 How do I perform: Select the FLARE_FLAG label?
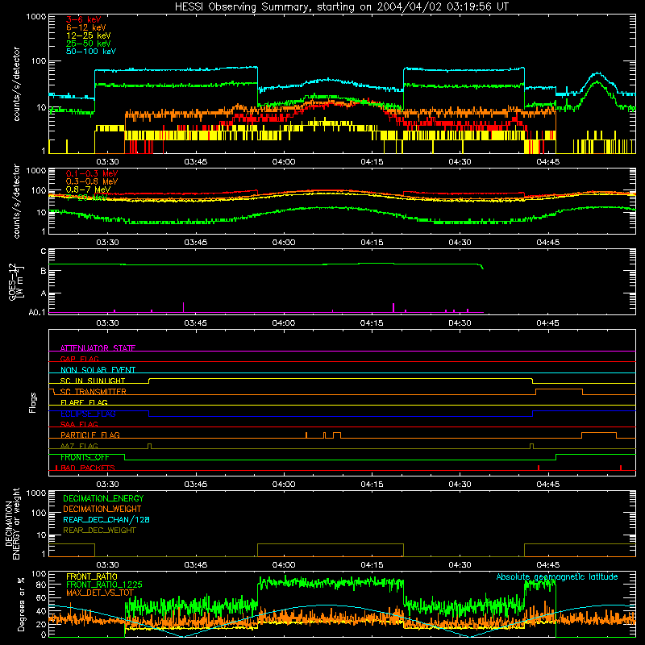[84, 402]
